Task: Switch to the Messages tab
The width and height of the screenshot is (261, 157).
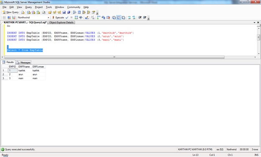Action: coord(23,62)
